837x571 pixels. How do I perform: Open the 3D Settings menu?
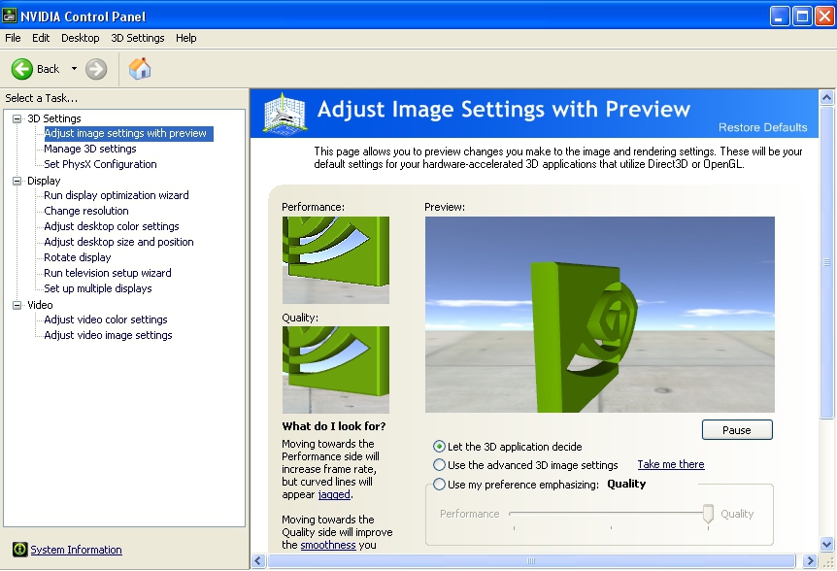pos(138,38)
